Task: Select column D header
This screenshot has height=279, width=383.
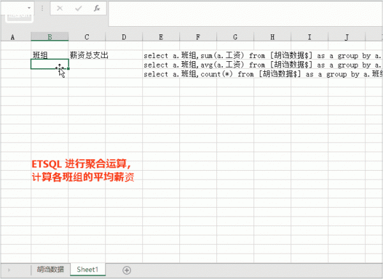Action: (x=124, y=37)
